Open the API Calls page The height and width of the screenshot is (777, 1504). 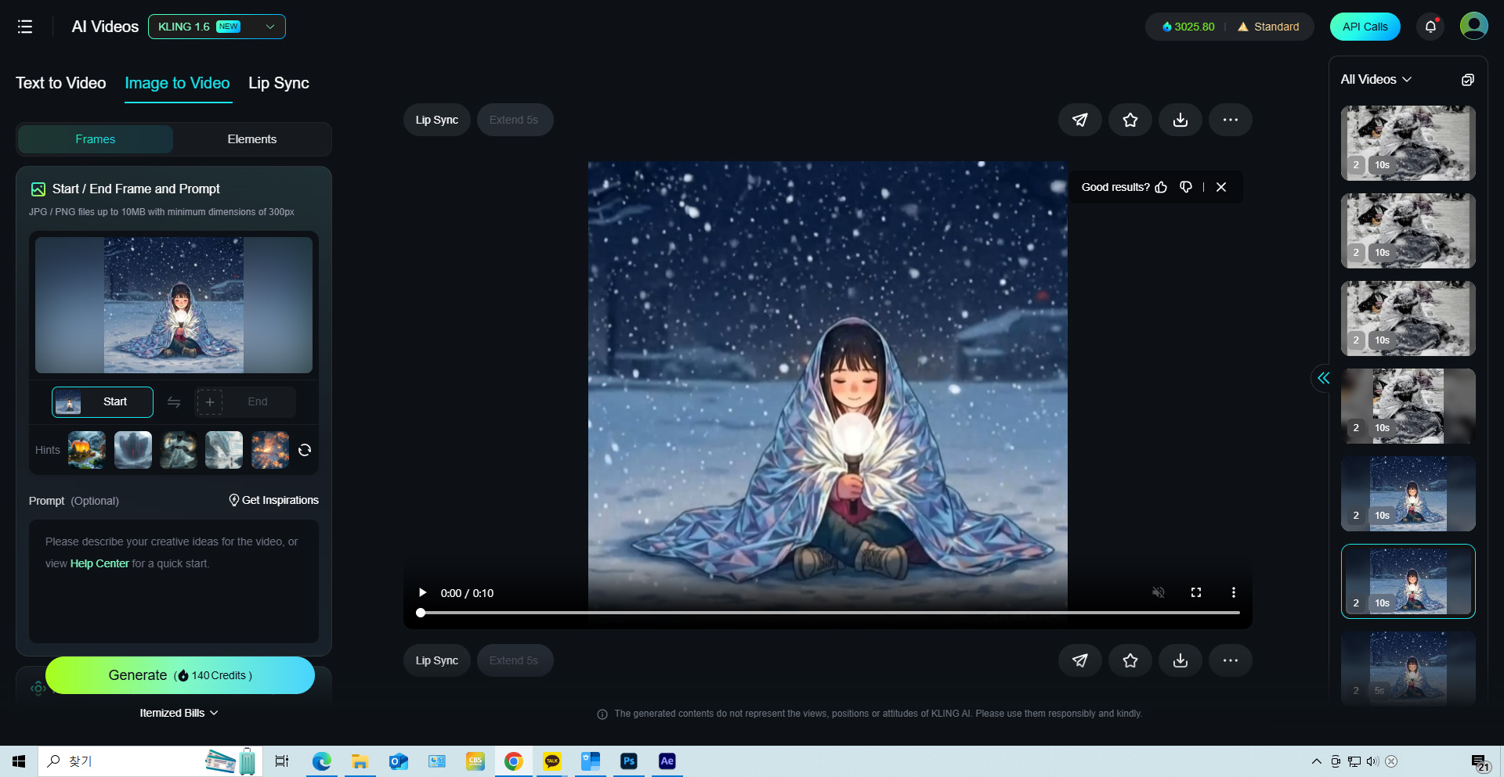click(x=1365, y=27)
